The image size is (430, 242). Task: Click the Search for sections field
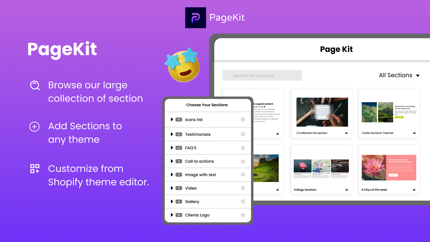262,76
